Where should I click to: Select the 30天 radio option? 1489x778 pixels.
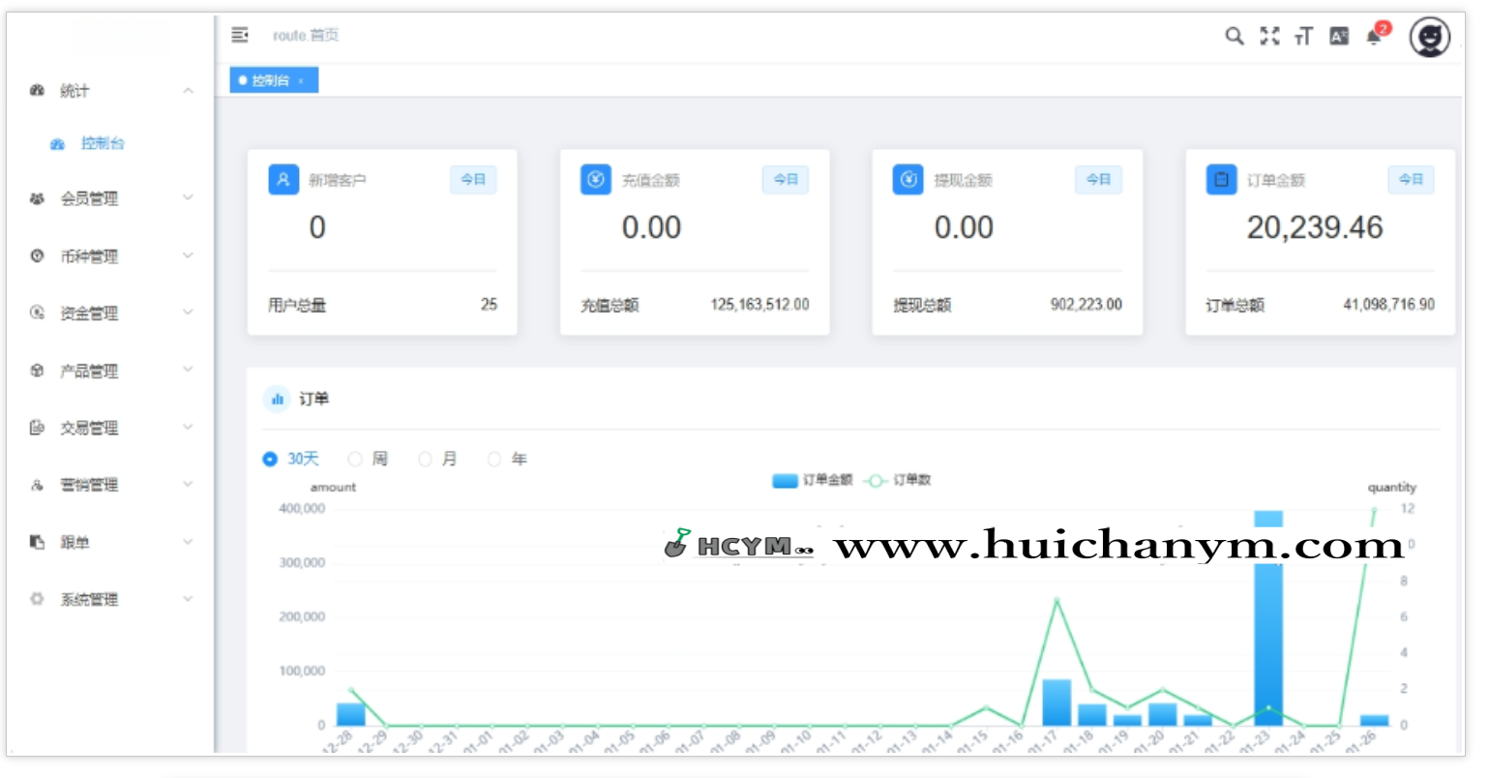pyautogui.click(x=270, y=459)
